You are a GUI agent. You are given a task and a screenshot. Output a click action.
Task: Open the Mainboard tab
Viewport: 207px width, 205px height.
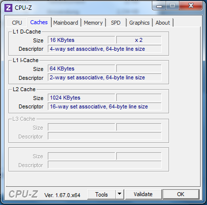coord(66,23)
